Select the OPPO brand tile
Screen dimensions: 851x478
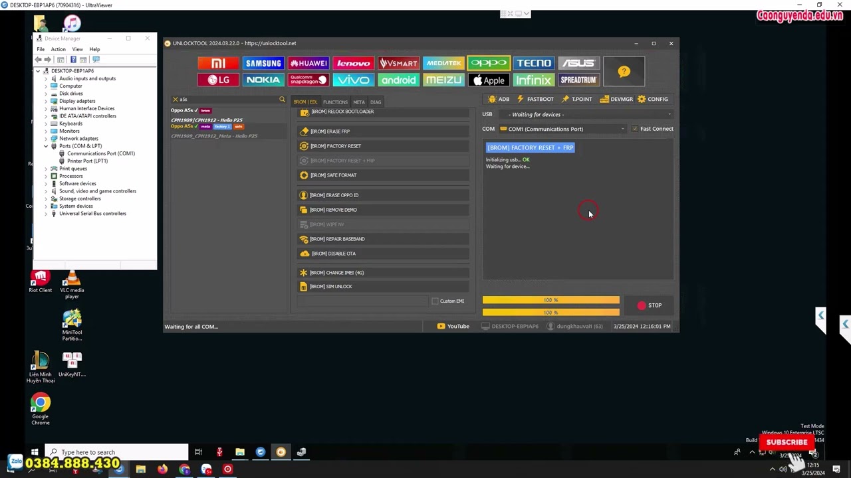pos(489,63)
